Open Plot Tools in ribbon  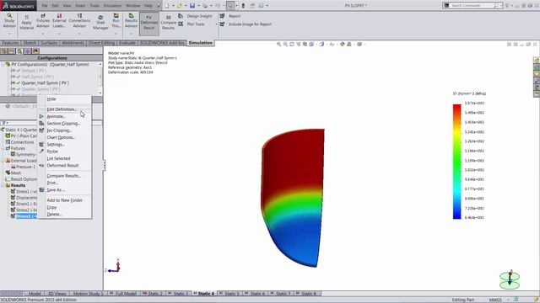click(192, 24)
